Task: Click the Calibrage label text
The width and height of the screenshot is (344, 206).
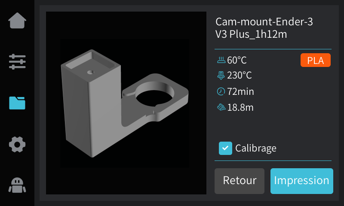Action: 256,148
